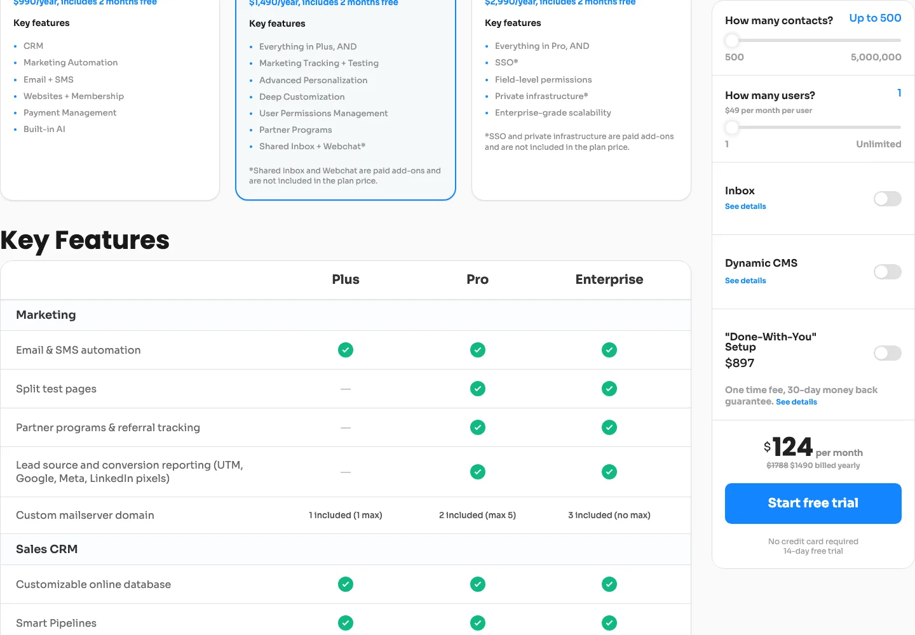Viewport: 915px width, 635px height.
Task: Open See details under Inbox
Action: coord(745,206)
